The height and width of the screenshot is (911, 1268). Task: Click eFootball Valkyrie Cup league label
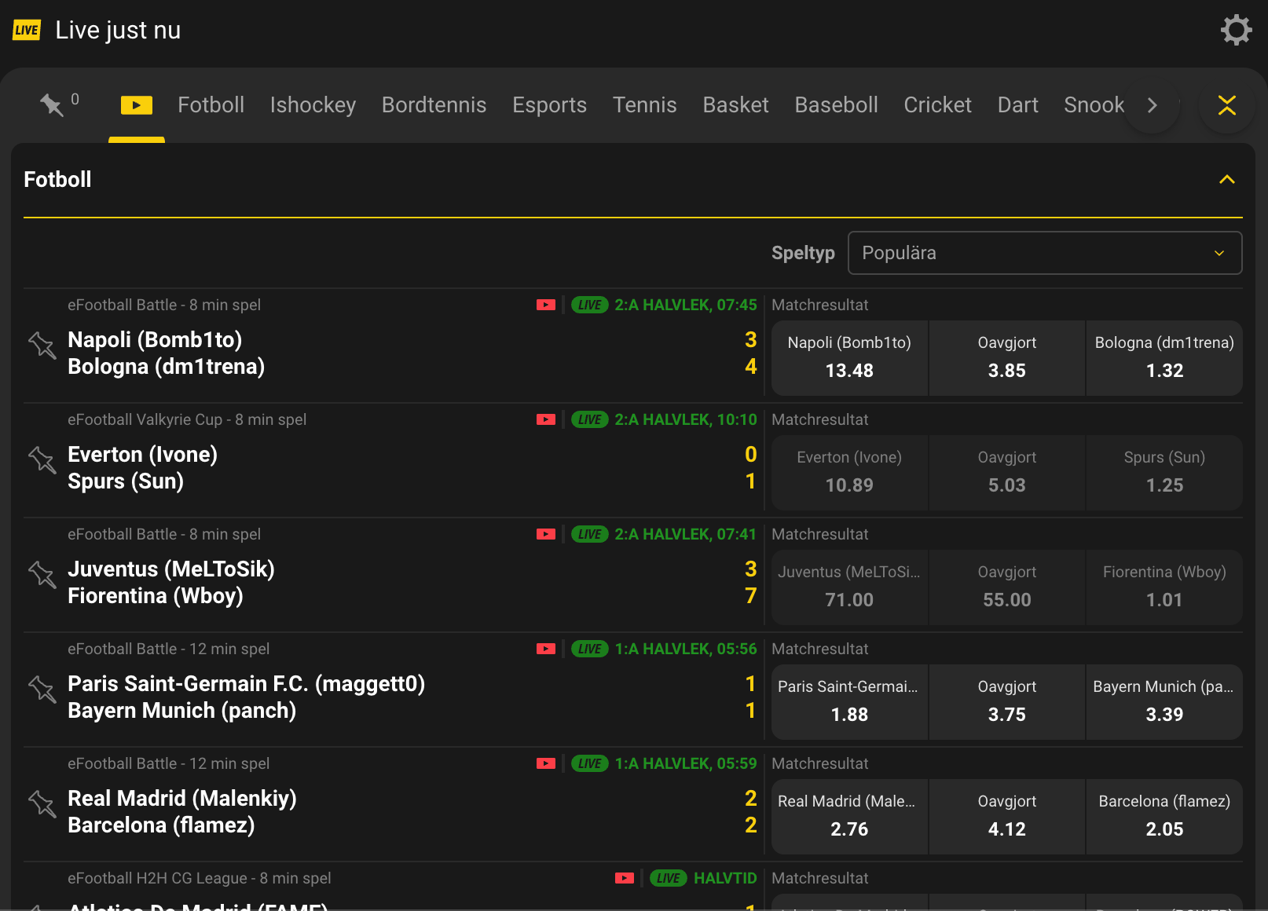pyautogui.click(x=187, y=419)
